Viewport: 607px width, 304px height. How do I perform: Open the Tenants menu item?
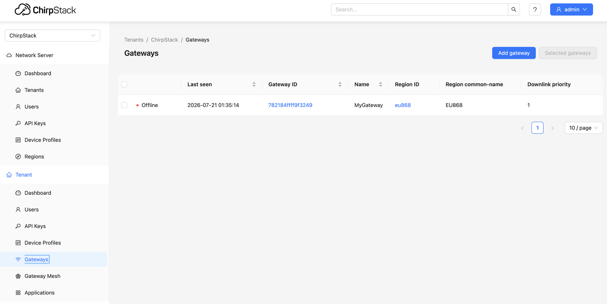54,90
